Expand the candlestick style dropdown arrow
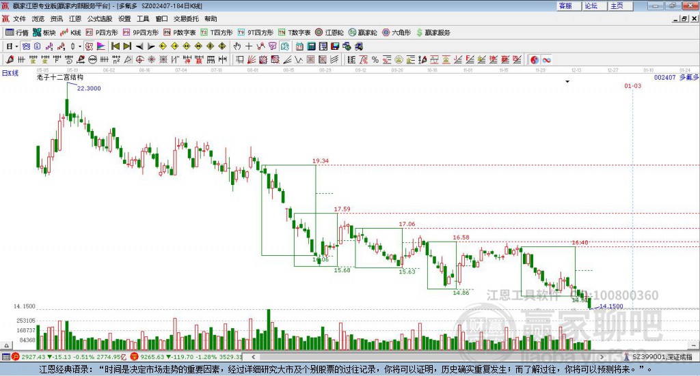 [80, 46]
